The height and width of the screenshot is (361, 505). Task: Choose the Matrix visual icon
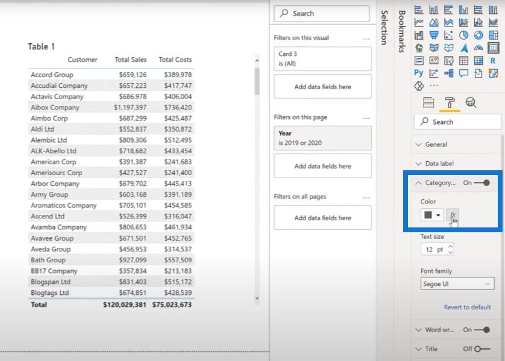click(478, 60)
